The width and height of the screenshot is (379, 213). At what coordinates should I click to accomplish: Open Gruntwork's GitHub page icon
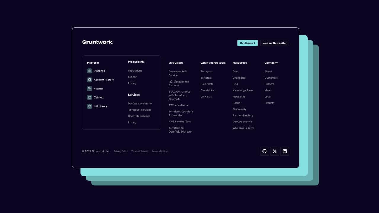coord(264,151)
